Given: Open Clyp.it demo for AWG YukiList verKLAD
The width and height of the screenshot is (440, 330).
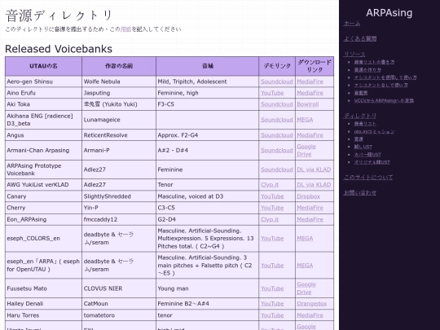Looking at the screenshot, I should [x=270, y=185].
